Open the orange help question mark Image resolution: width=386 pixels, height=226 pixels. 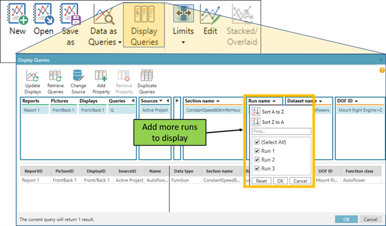pos(382,70)
